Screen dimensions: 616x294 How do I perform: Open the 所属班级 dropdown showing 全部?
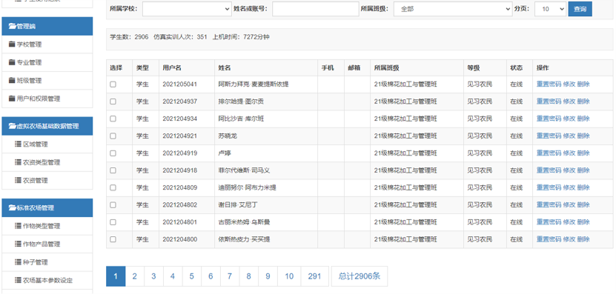click(453, 9)
